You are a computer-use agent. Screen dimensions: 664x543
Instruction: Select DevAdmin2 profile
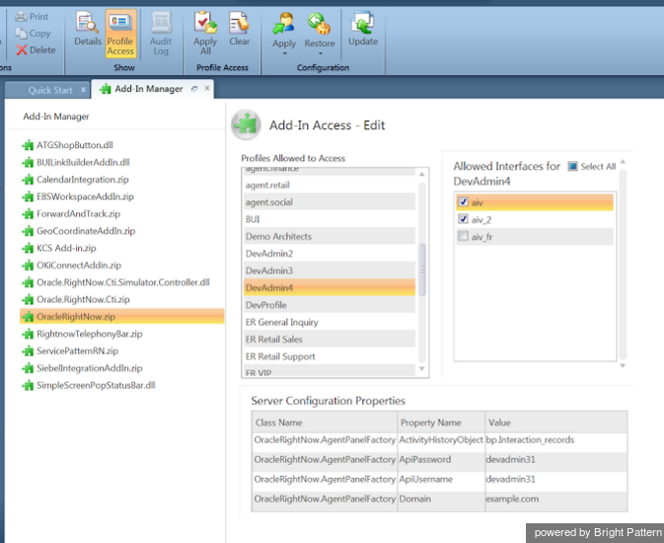330,254
